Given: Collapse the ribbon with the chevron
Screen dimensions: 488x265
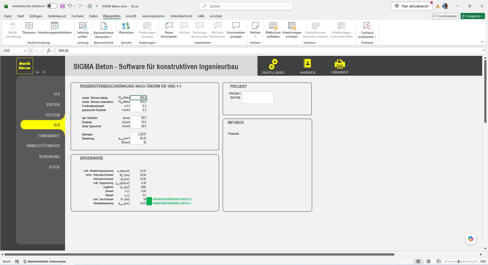Looking at the screenshot, I should (x=482, y=42).
